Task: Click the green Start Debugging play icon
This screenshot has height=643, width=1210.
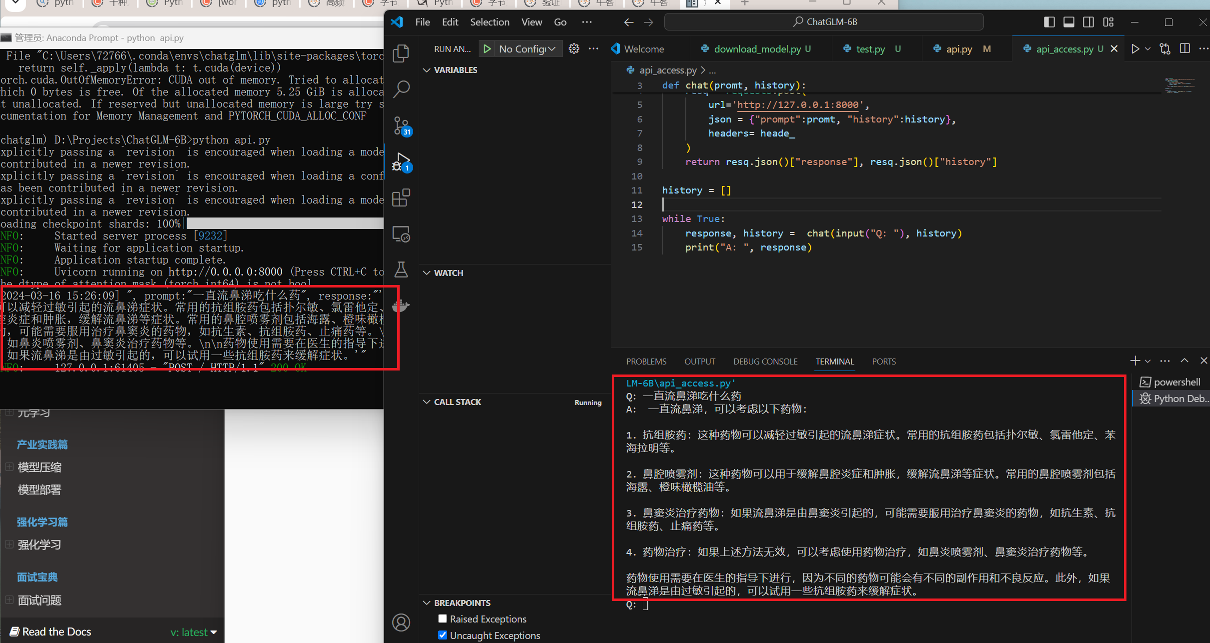Action: click(487, 49)
